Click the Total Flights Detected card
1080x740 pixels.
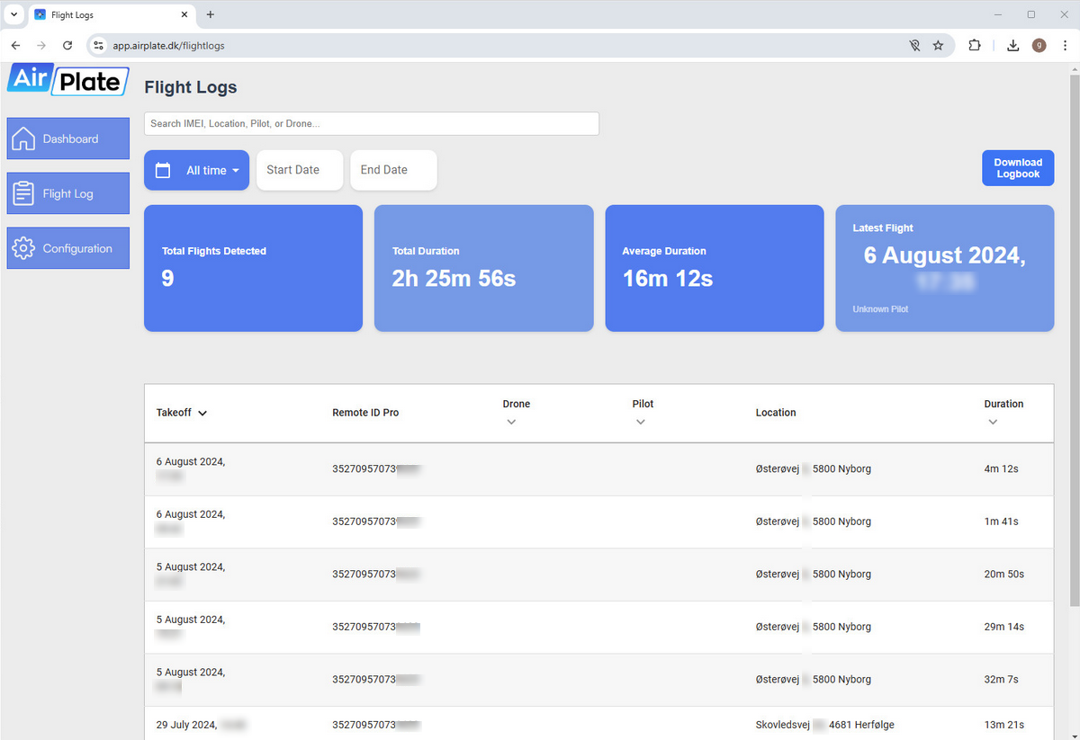[253, 268]
